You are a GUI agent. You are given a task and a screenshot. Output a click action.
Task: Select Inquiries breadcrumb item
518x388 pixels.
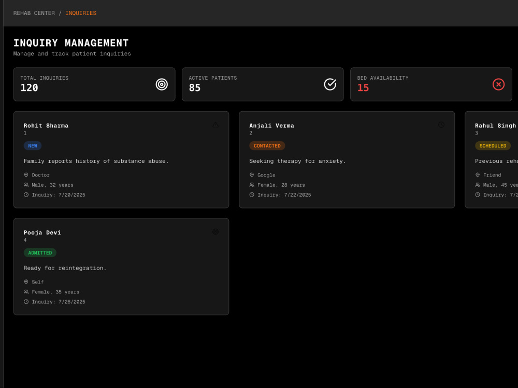coord(81,13)
